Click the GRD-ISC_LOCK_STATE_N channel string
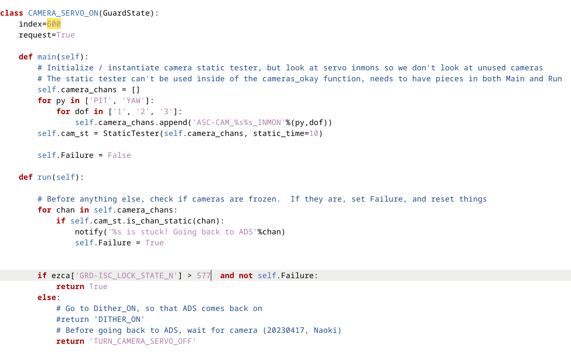The height and width of the screenshot is (362, 571). tap(126, 276)
